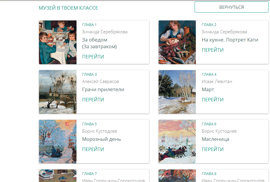Click the ВЕРНУТЬСЯ button
The height and width of the screenshot is (182, 270).
pos(231,7)
